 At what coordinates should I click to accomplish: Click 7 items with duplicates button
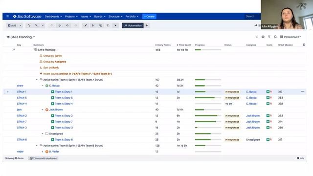44,158
